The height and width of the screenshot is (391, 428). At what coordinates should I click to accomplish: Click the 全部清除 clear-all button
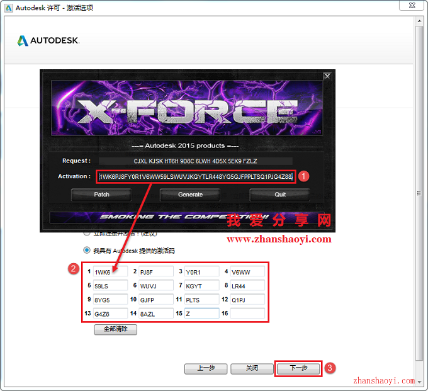(115, 329)
